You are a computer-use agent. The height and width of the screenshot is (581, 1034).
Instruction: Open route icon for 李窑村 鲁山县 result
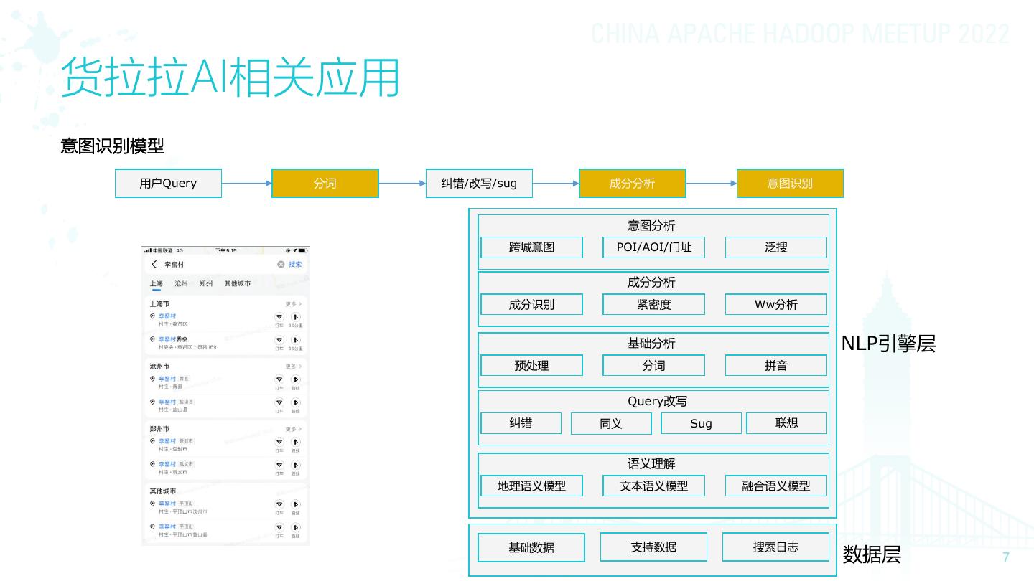(x=295, y=527)
